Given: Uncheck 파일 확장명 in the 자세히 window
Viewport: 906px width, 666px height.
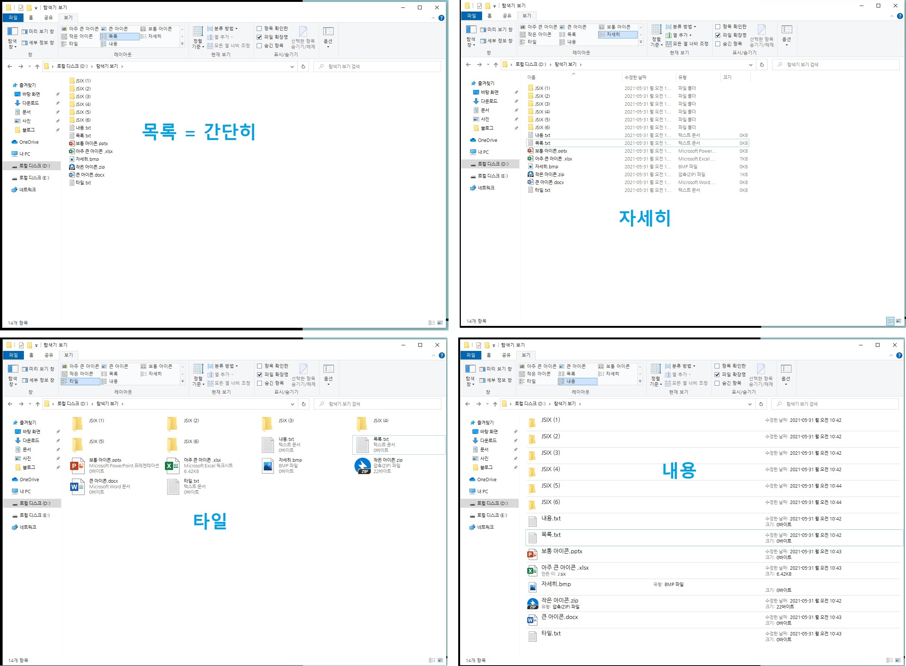Looking at the screenshot, I should [718, 35].
